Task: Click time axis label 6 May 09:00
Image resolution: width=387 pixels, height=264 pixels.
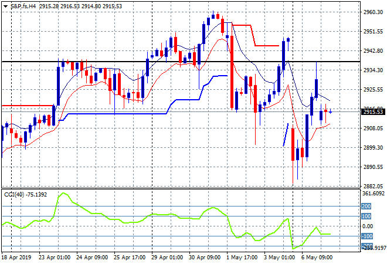Action: click(x=317, y=258)
